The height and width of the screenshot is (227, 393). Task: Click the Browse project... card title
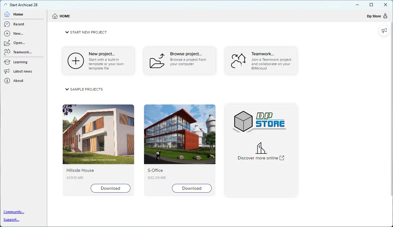click(x=186, y=54)
